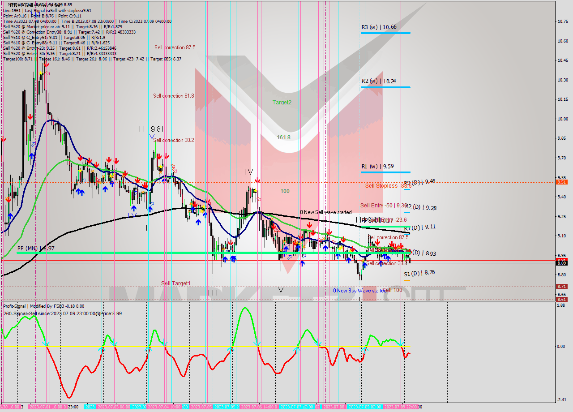Click the 'R2 (w) | 10.24' resistance label
This screenshot has height=412, width=573.
(x=379, y=82)
